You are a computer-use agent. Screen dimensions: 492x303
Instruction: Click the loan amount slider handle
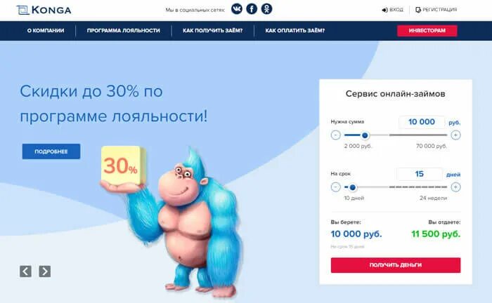365,135
